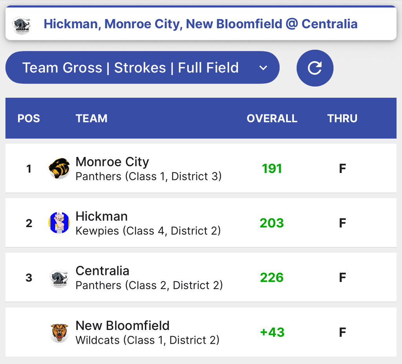Click the Hickman Kewpies team logo
This screenshot has width=402, height=364.
59,223
